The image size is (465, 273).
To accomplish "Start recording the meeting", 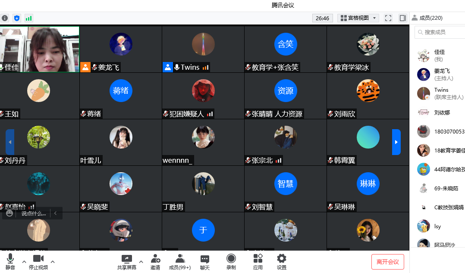I will click(x=231, y=262).
